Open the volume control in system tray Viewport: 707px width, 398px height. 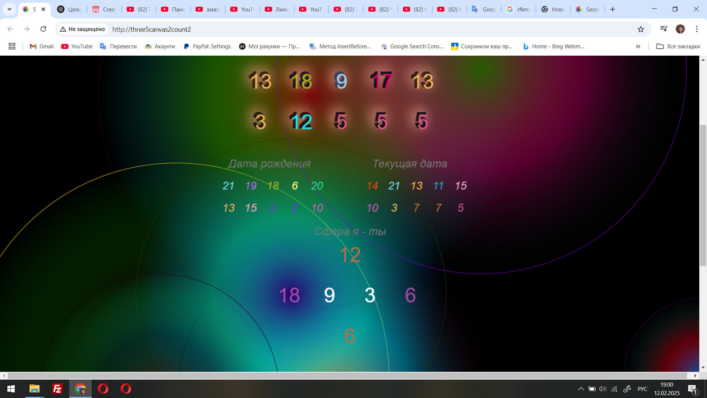[603, 389]
